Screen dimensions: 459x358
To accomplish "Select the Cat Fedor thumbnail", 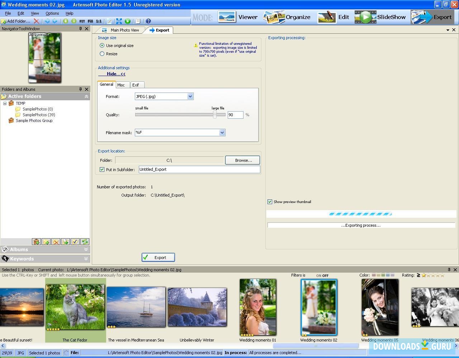I will coord(75,306).
